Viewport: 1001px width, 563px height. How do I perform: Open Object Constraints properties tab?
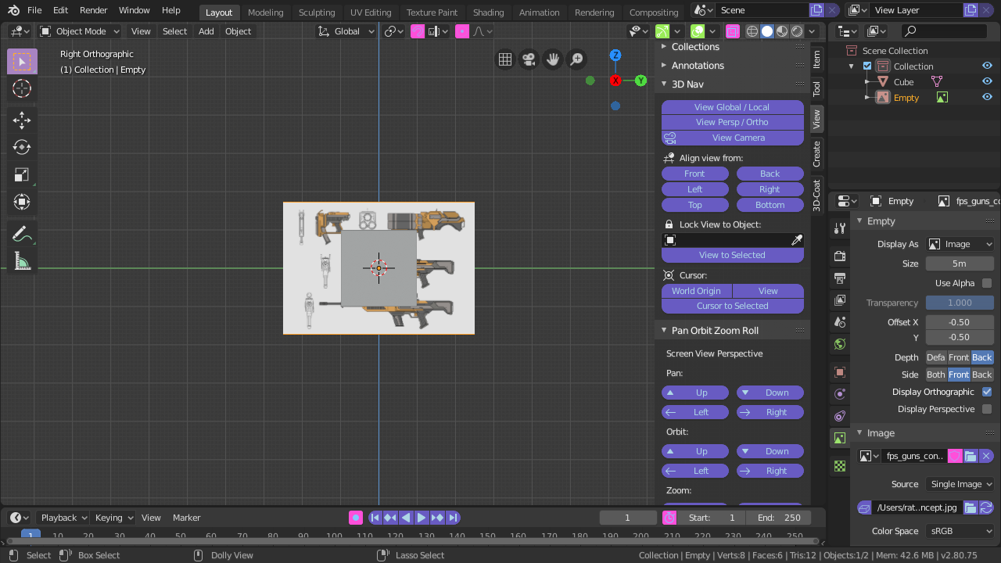[x=840, y=416]
